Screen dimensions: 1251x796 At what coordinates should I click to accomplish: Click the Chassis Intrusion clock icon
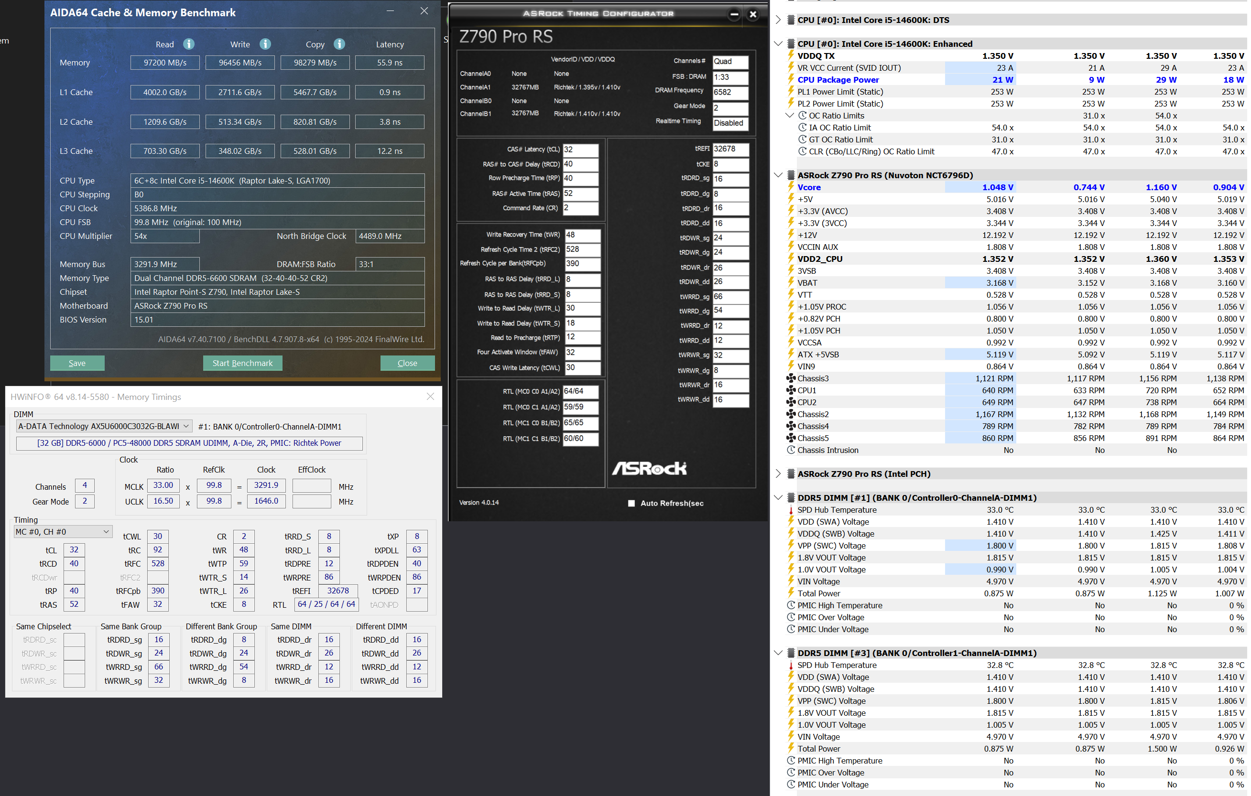(791, 450)
